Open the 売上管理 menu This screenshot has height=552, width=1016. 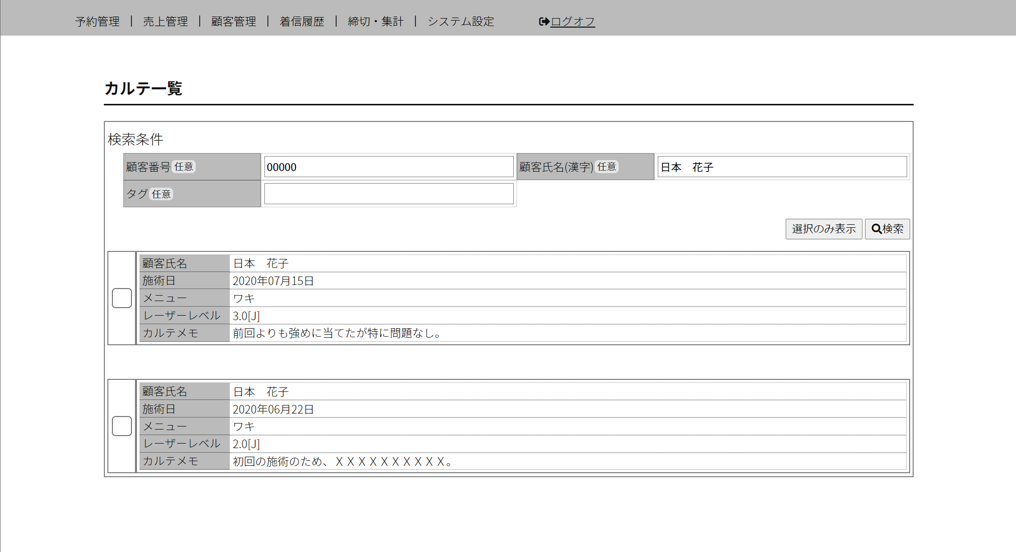point(166,22)
